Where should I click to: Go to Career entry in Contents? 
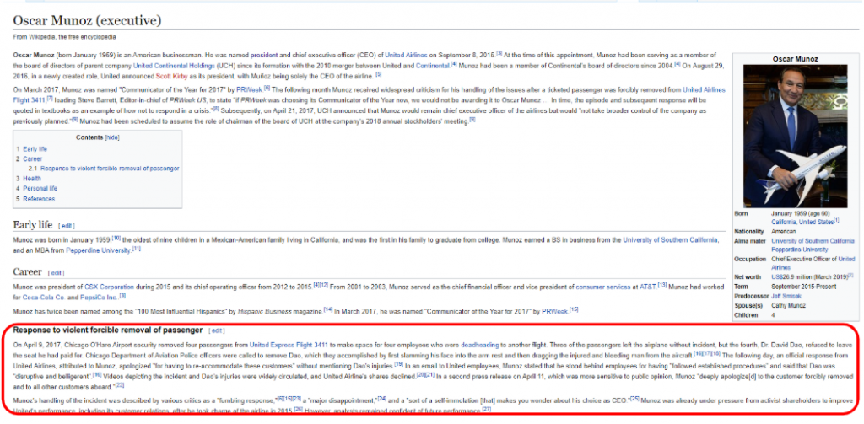coord(33,159)
